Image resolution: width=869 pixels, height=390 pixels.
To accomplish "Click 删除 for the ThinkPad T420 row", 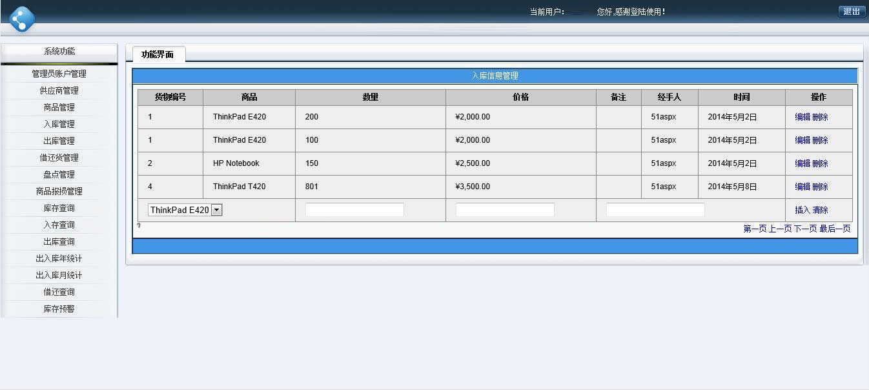I will point(820,187).
